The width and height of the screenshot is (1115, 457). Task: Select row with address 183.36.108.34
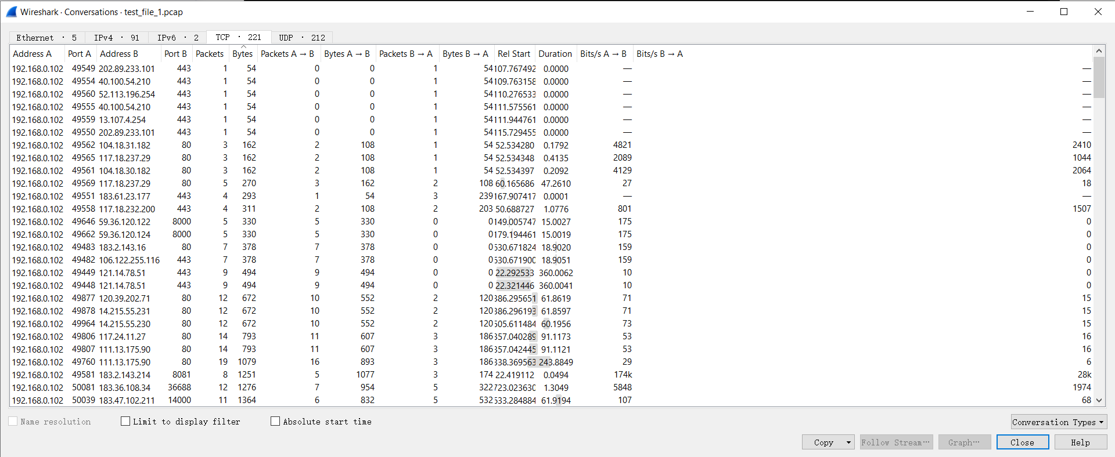pos(552,387)
